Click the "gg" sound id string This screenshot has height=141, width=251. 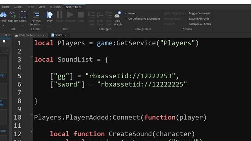(x=130, y=76)
